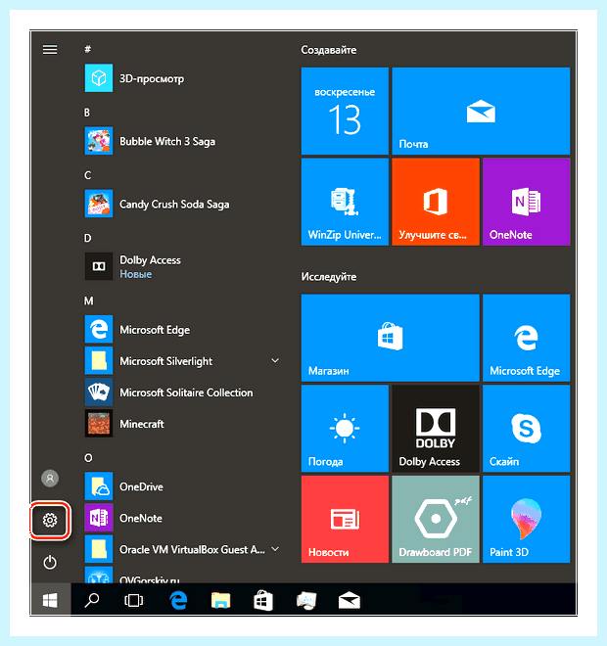Screen dimensions: 607x646
Task: Open the taskbar icon between Store and Mail
Action: (306, 600)
